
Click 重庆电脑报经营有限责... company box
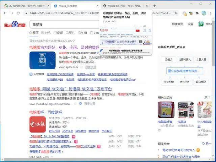coord(184,71)
